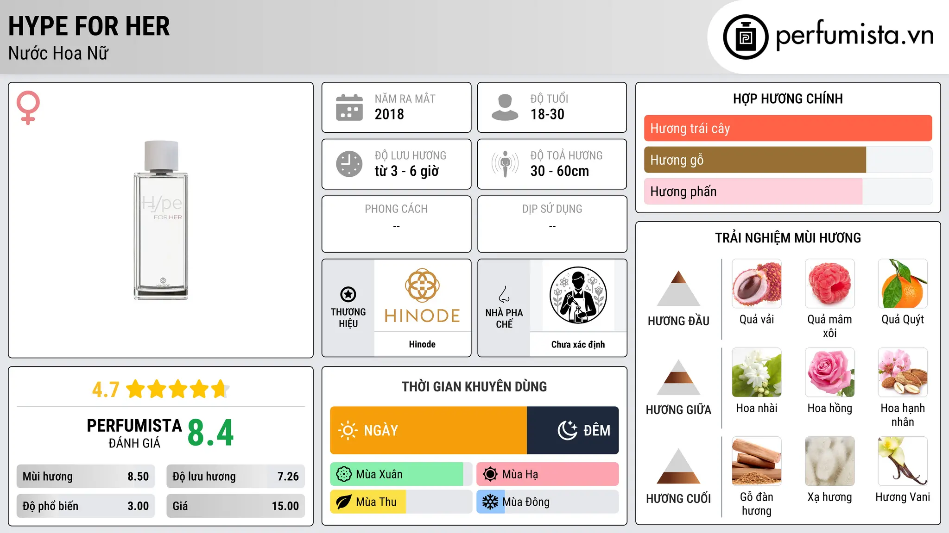Viewport: 949px width, 533px height.
Task: Select the Hoa nhài jasmine image
Action: 757,372
